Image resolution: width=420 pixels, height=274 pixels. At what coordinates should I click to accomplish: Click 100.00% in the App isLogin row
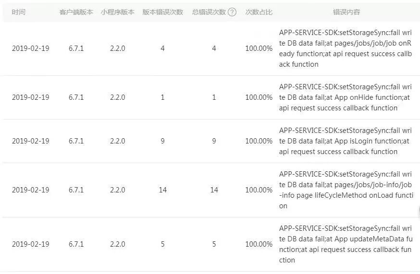click(x=259, y=141)
